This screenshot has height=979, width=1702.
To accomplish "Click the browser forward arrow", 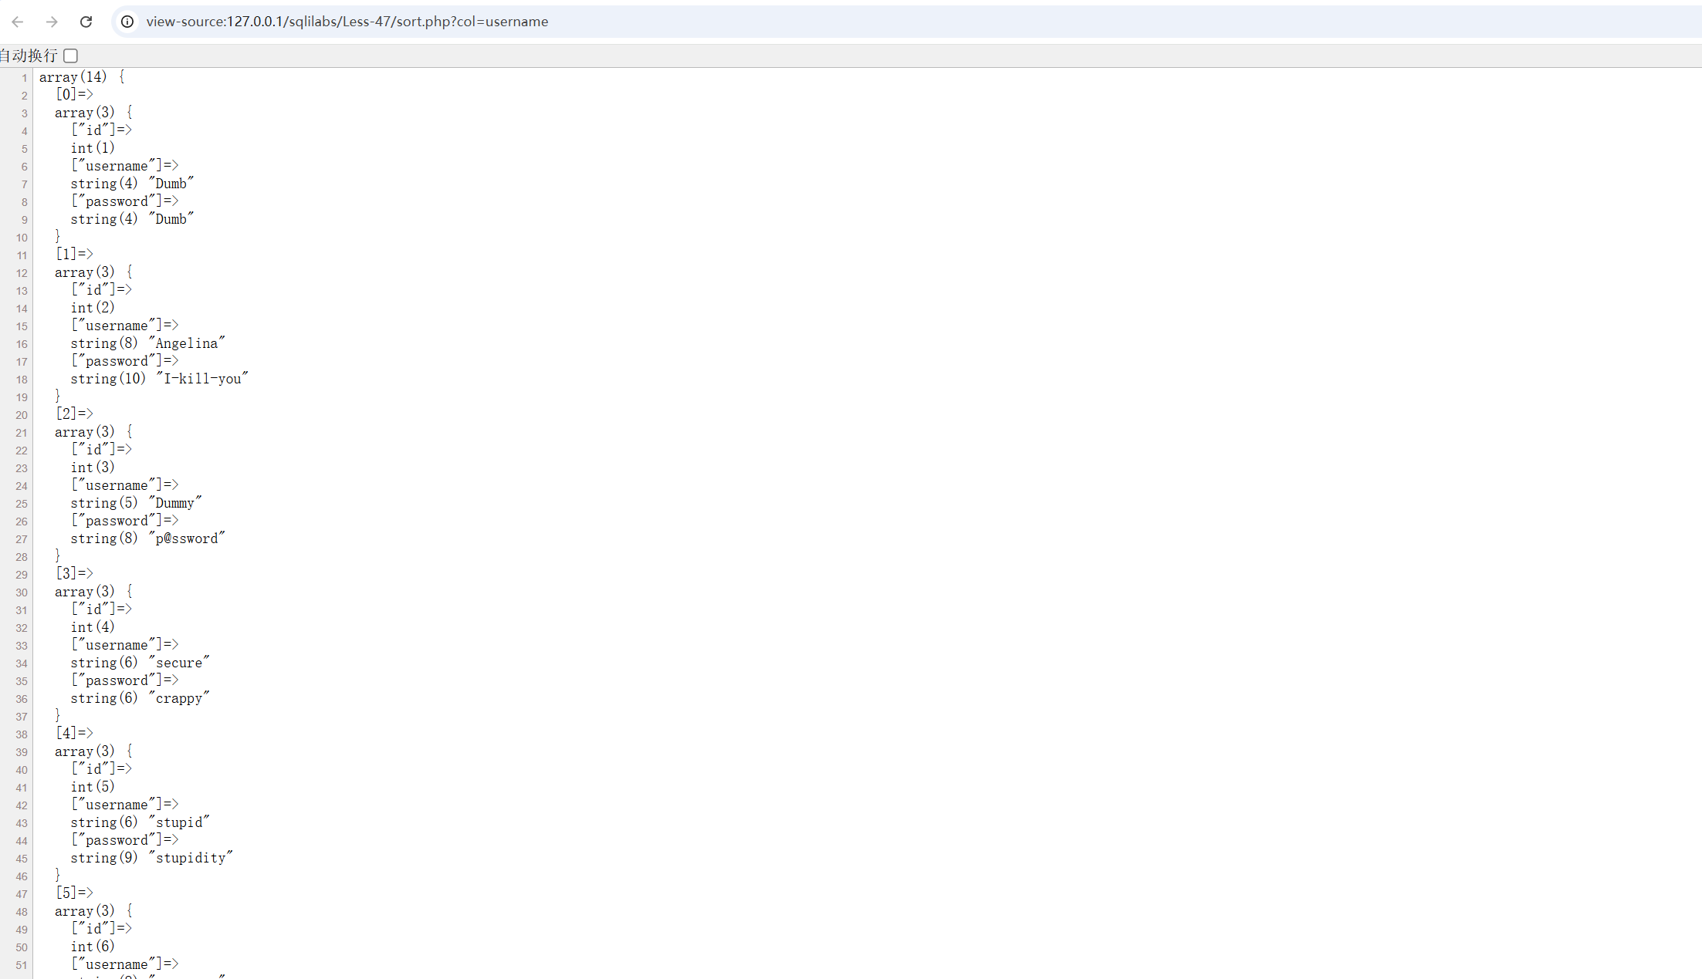I will 52,22.
